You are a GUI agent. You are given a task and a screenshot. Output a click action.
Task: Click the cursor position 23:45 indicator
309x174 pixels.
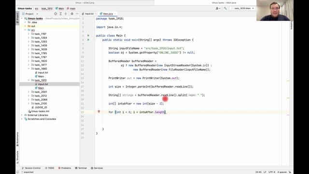[x=258, y=172]
